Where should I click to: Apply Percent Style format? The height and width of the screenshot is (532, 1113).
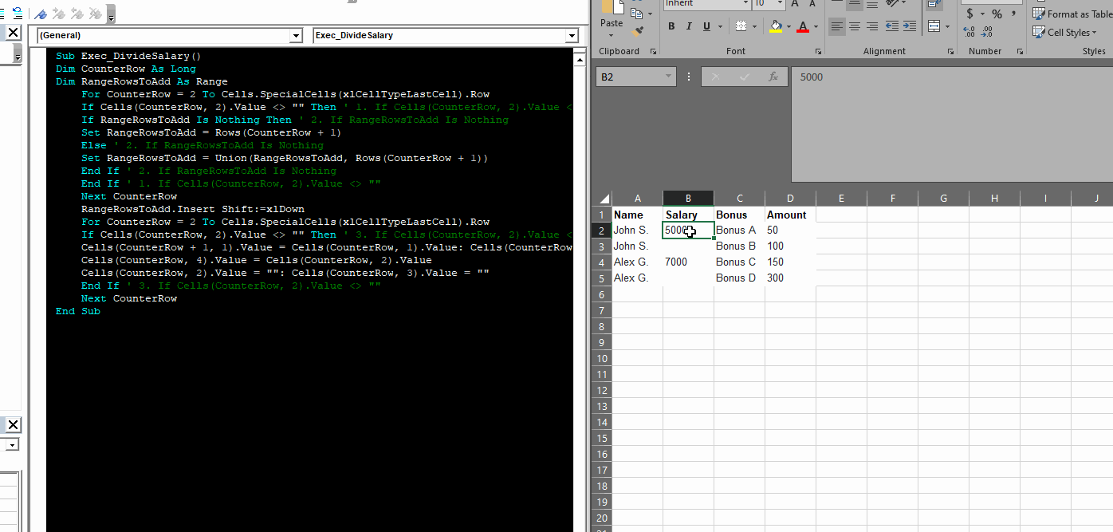[997, 14]
